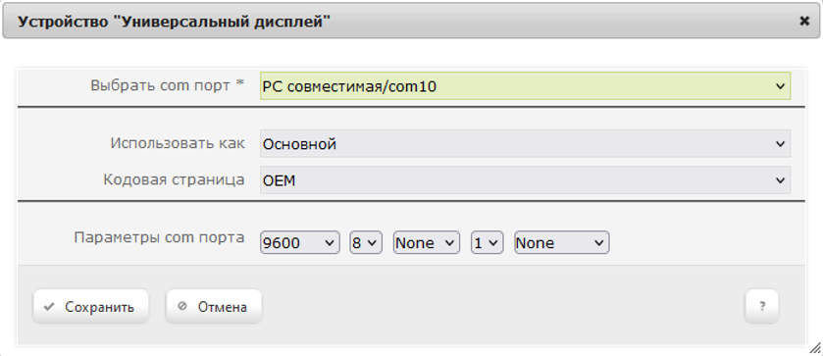Image resolution: width=823 pixels, height=356 pixels.
Task: Change the 9600 baud rate dropdown
Action: 300,242
